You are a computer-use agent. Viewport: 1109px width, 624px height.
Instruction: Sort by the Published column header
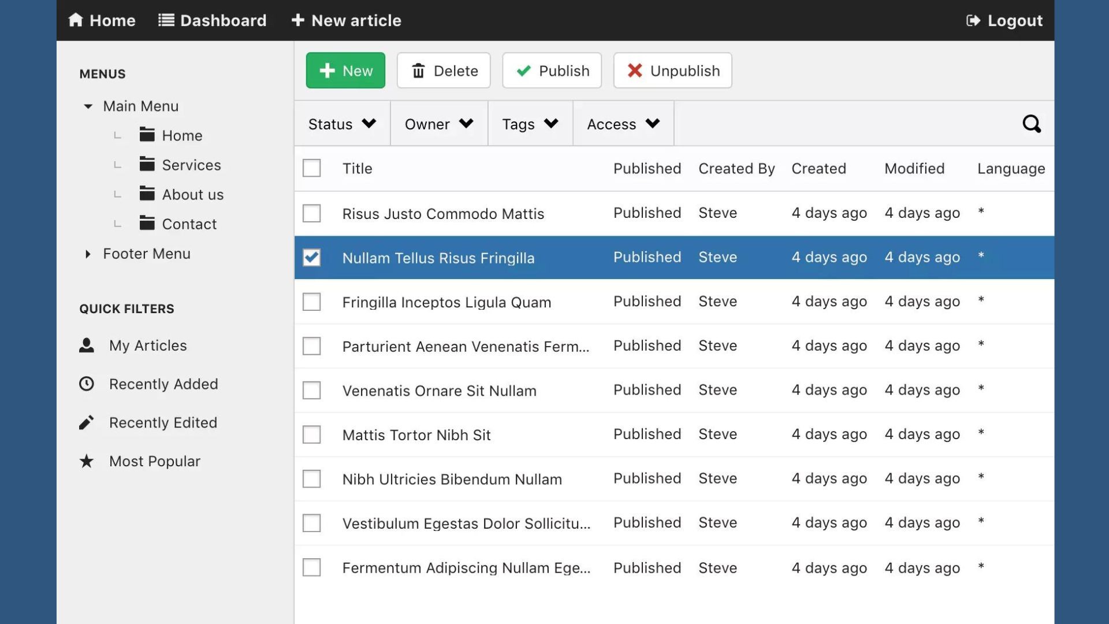[x=647, y=168]
